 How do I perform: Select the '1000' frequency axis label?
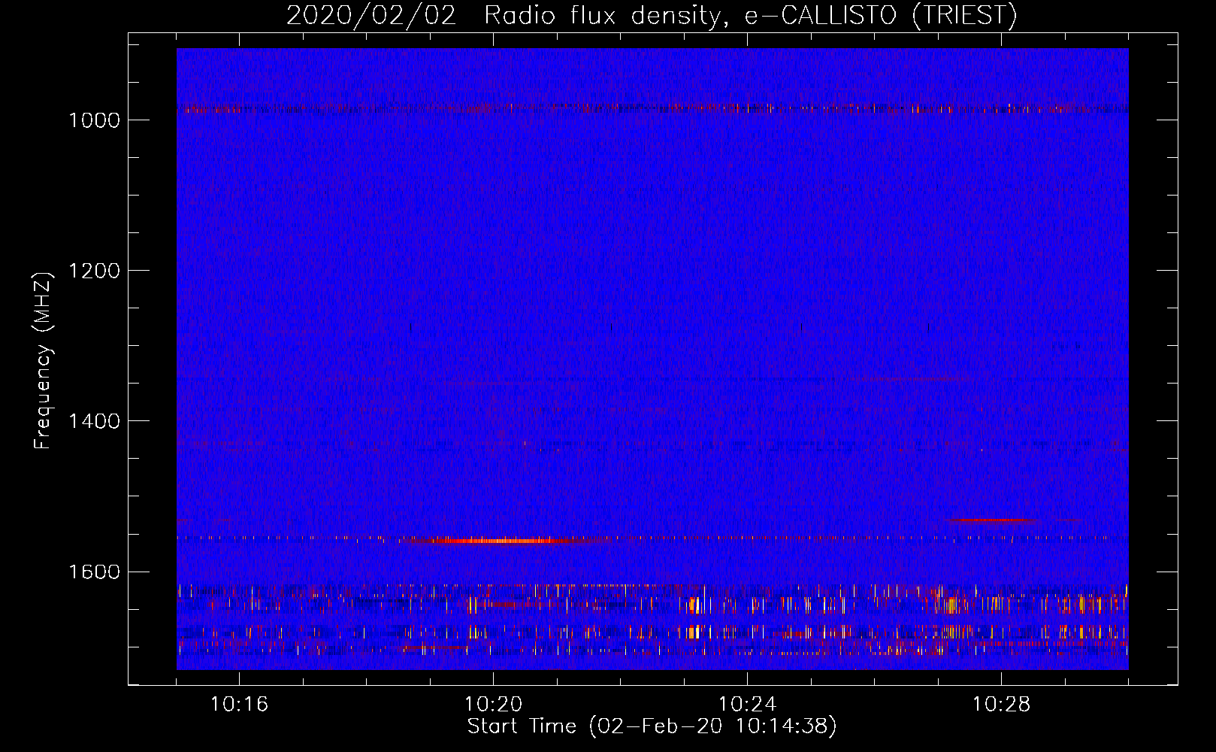94,120
